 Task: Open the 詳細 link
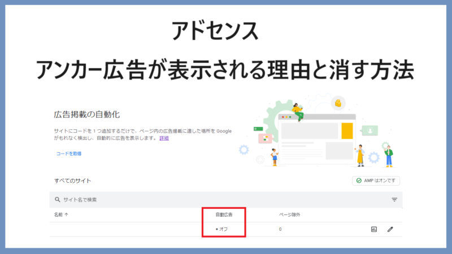pos(164,138)
